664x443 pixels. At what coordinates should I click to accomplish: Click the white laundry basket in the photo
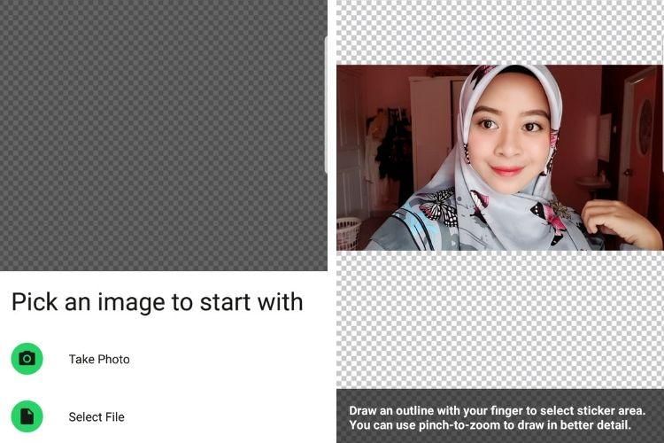click(348, 232)
